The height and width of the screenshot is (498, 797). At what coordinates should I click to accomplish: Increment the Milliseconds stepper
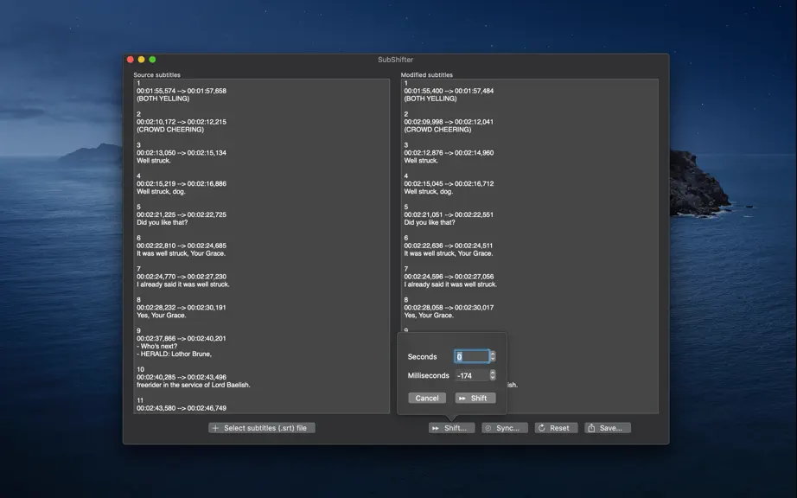pos(493,373)
